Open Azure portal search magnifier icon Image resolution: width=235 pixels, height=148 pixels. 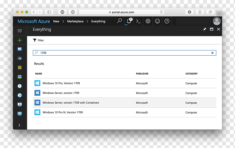pyautogui.click(x=120, y=21)
